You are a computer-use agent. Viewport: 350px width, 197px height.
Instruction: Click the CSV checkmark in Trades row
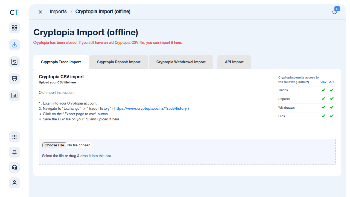(x=323, y=90)
